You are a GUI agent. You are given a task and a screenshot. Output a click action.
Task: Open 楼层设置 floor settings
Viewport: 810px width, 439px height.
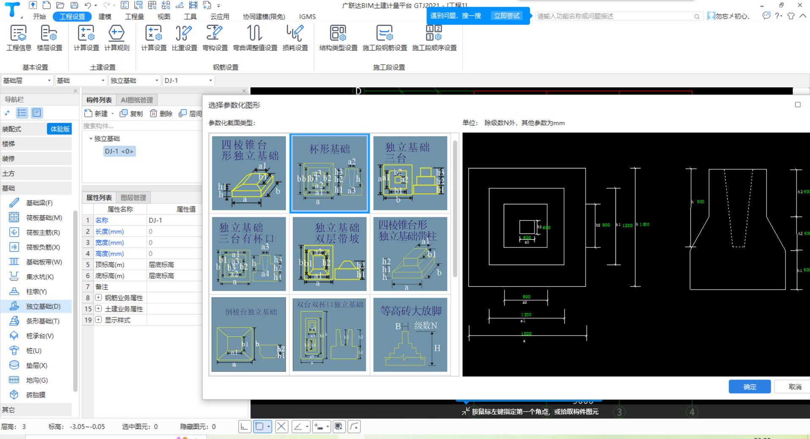coord(49,38)
